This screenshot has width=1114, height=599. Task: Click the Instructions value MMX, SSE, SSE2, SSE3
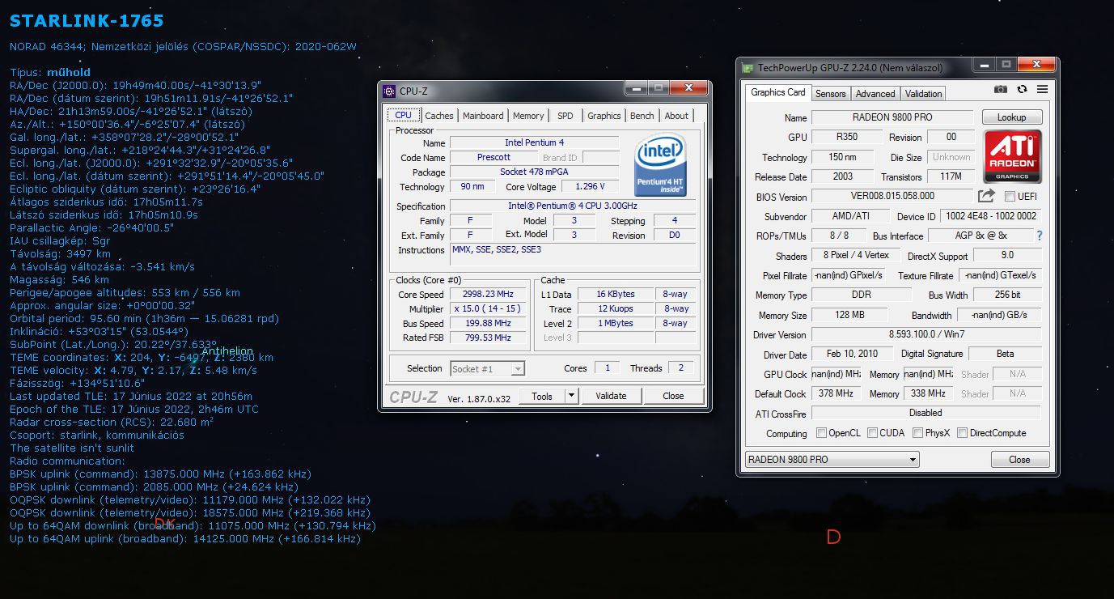coord(573,255)
